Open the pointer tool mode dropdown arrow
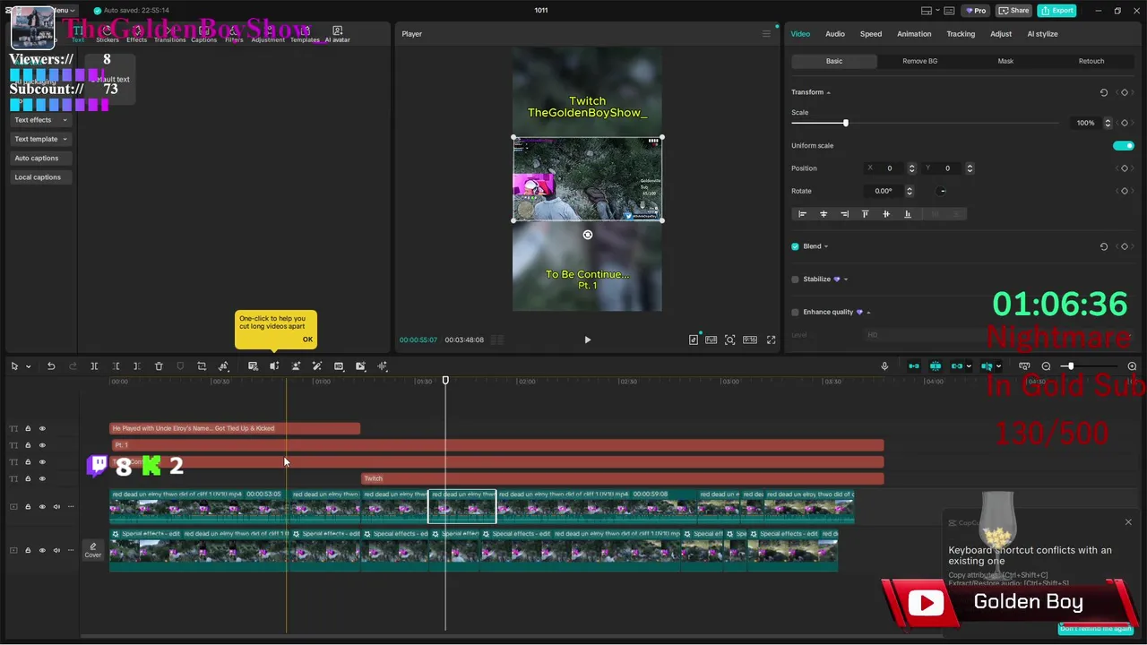Image resolution: width=1147 pixels, height=645 pixels. (x=28, y=366)
